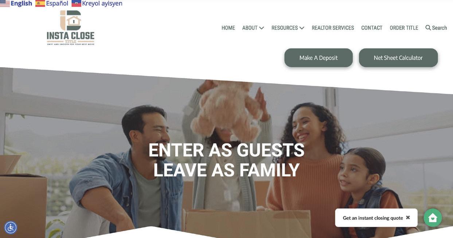Click the Make A Deposit button
The image size is (453, 238).
pos(319,58)
